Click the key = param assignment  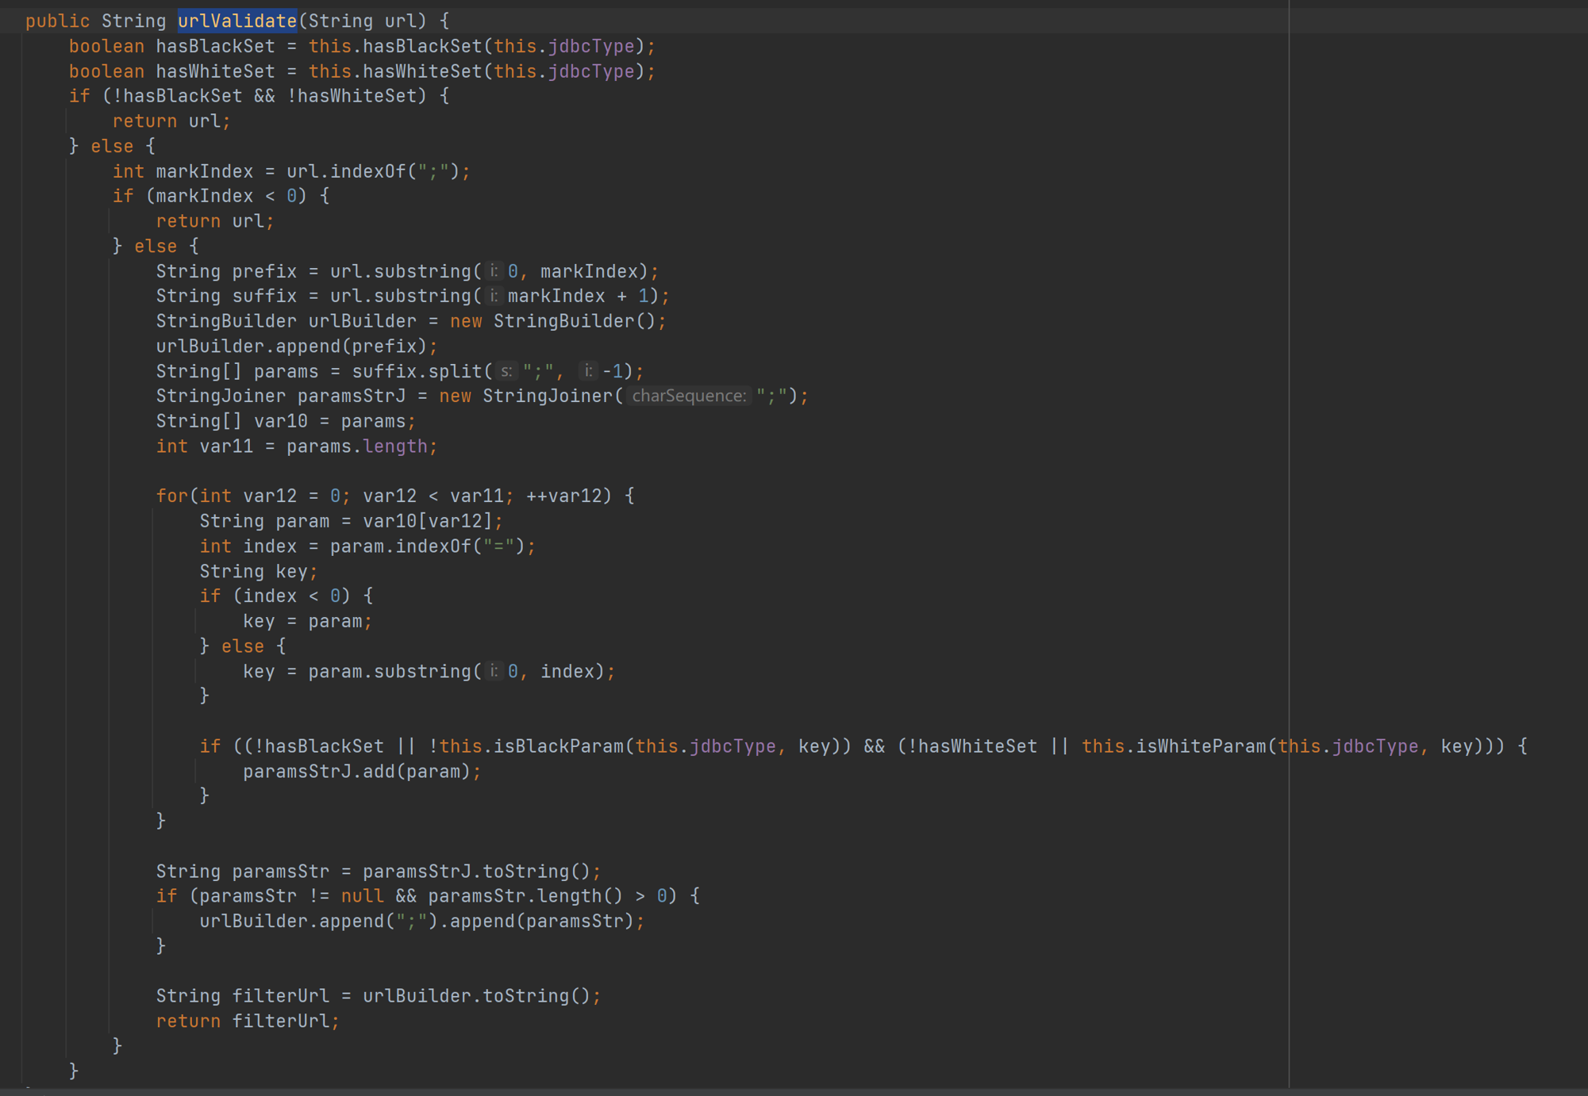pyautogui.click(x=306, y=621)
